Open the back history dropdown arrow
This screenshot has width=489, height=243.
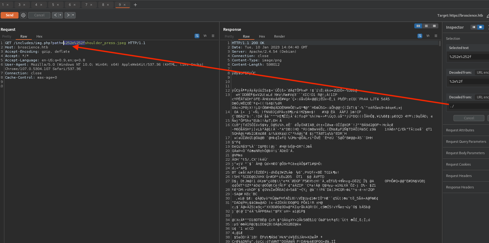(61, 15)
